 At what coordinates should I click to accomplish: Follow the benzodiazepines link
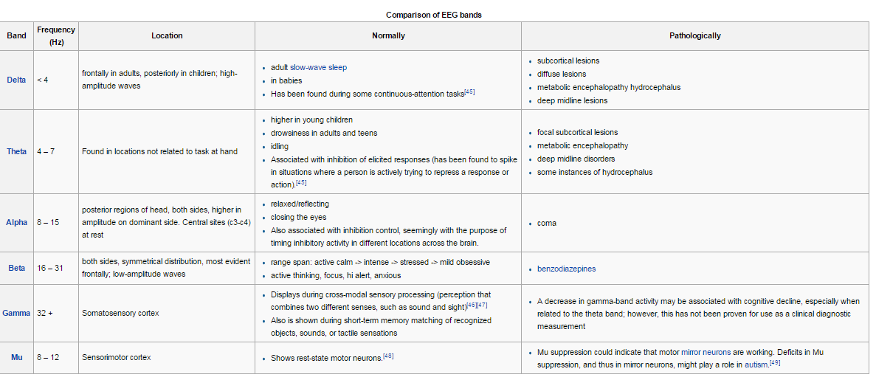pyautogui.click(x=566, y=269)
